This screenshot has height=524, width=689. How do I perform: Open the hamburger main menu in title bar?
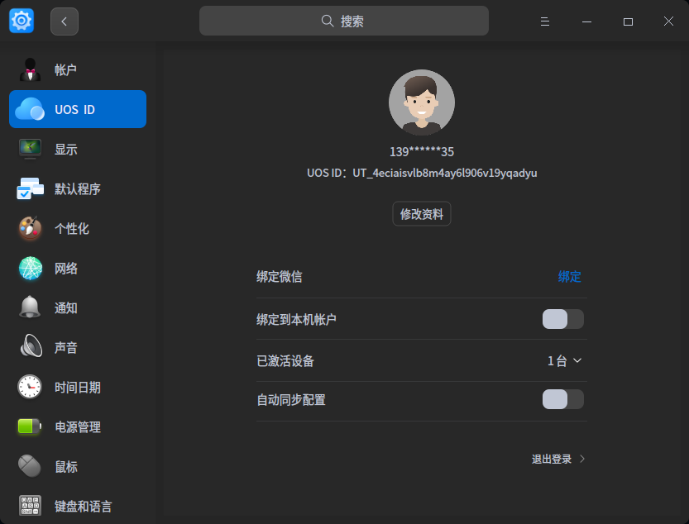point(545,21)
